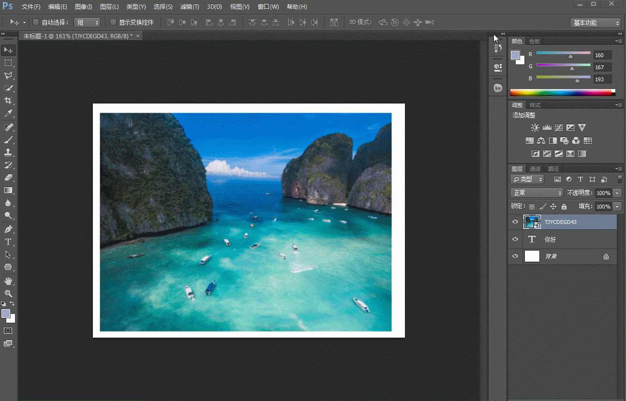626x401 pixels.
Task: Open the 正常 blend mode dropdown
Action: [537, 193]
